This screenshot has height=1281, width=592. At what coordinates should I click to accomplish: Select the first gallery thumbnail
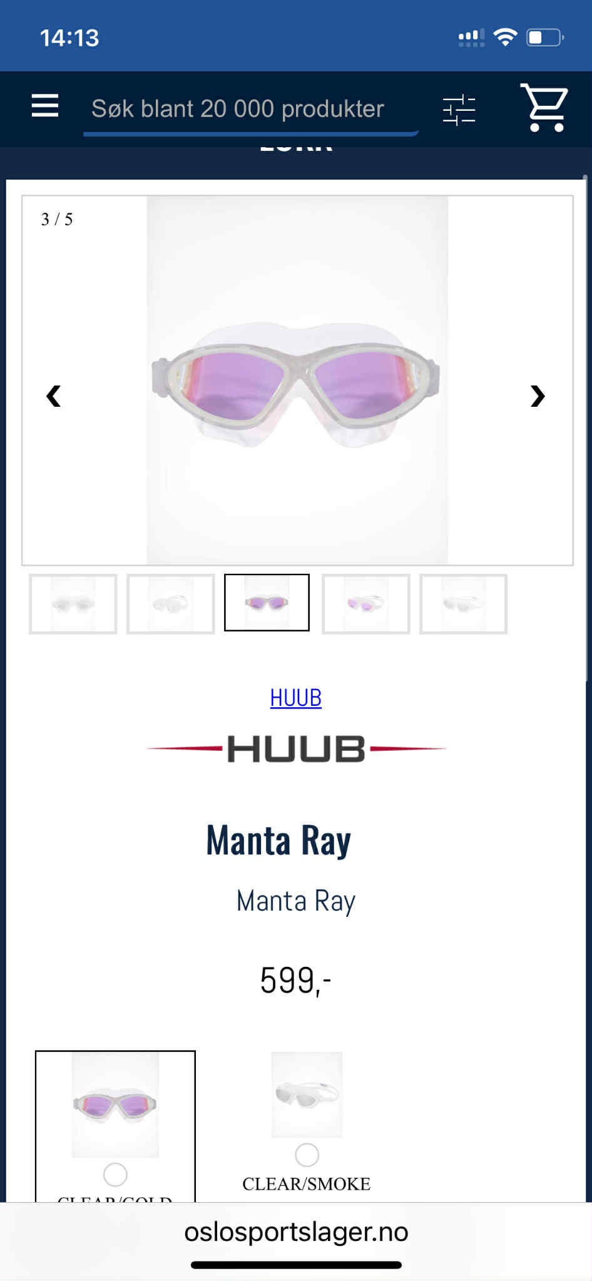tap(73, 604)
